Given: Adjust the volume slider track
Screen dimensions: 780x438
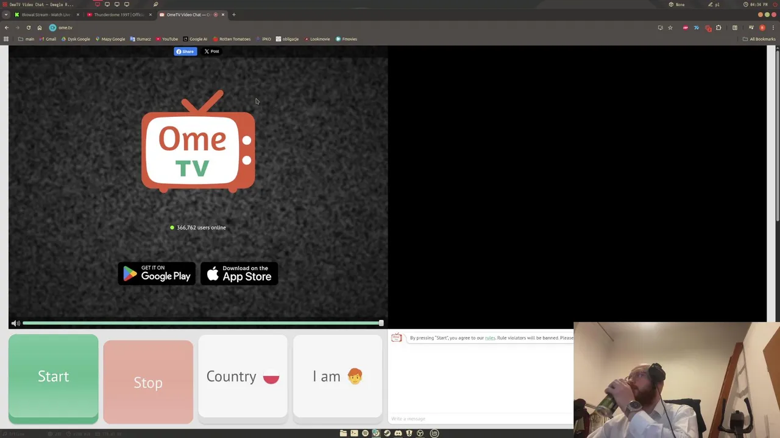Looking at the screenshot, I should point(201,323).
